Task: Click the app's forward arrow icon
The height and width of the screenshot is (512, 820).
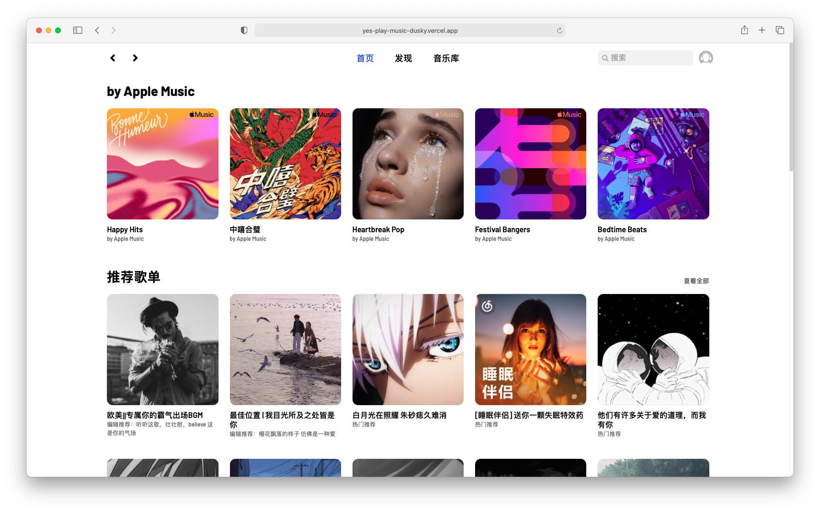Action: point(135,58)
